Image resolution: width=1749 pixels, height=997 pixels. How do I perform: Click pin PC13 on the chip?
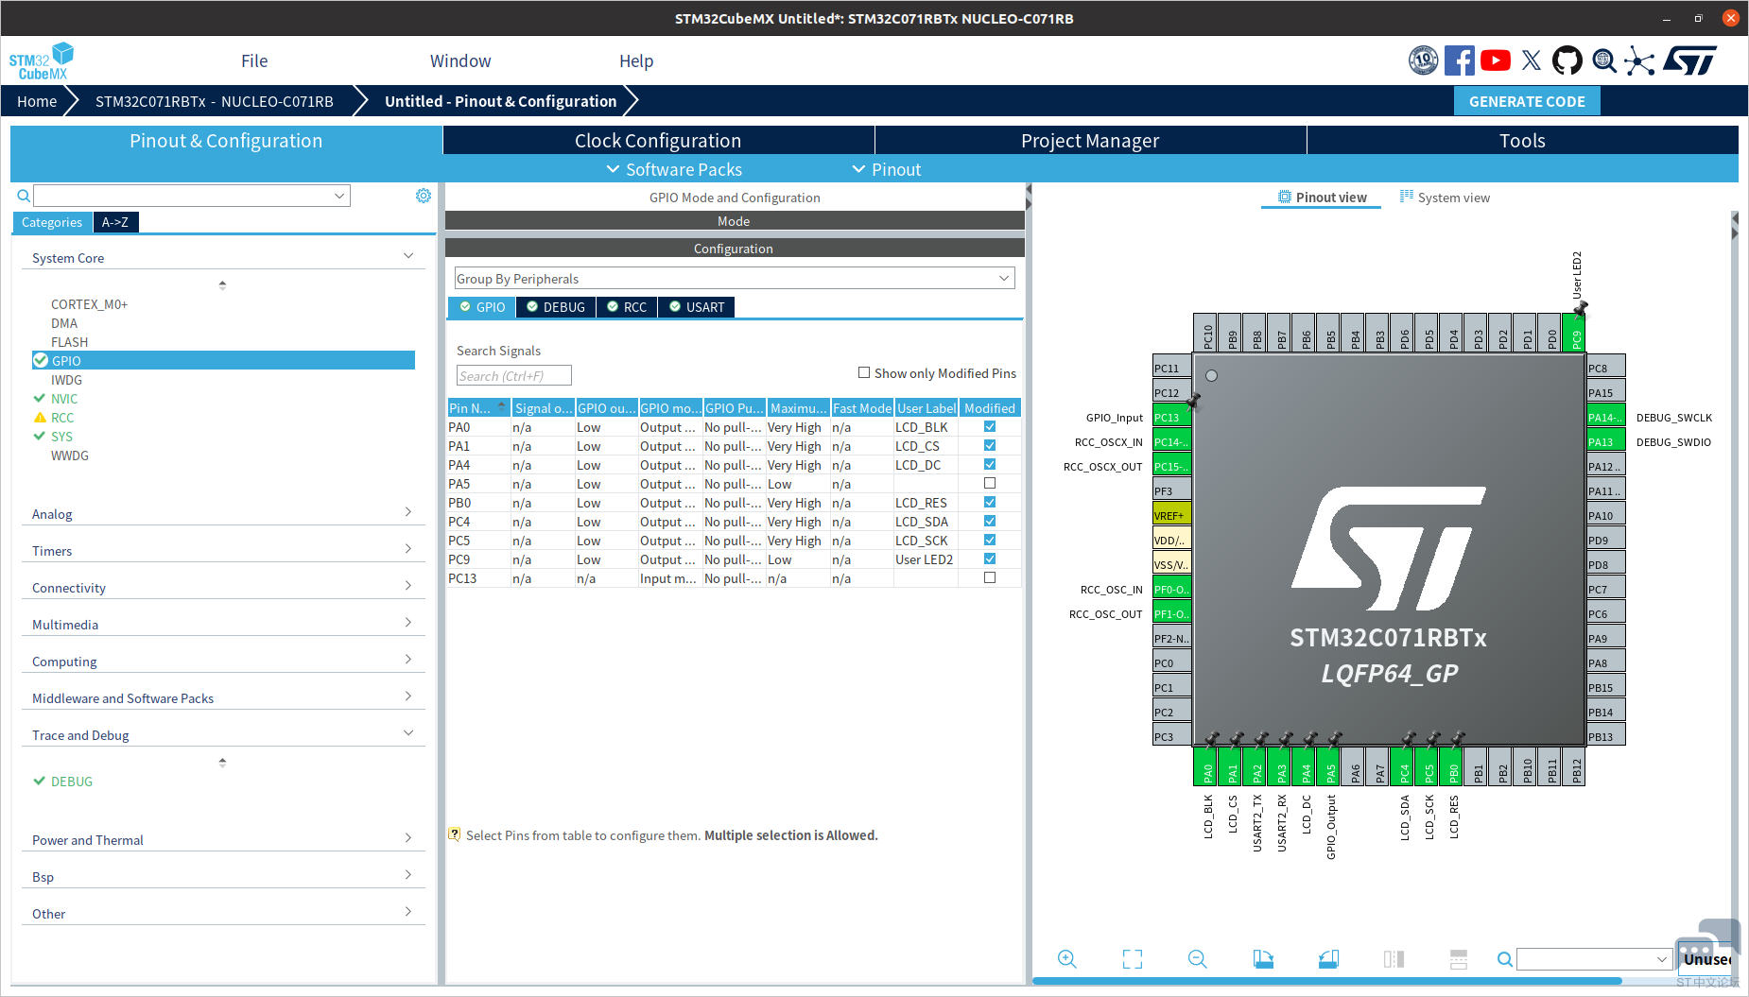pos(1171,417)
